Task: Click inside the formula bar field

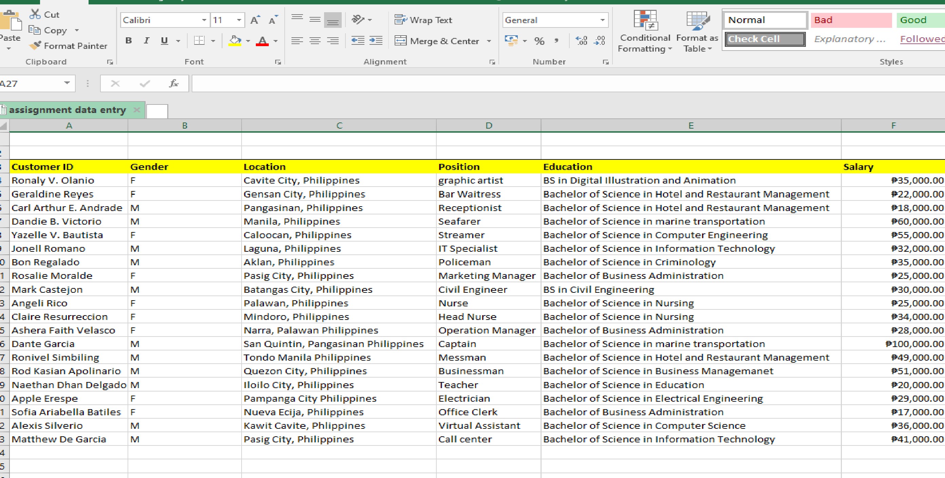Action: tap(550, 84)
